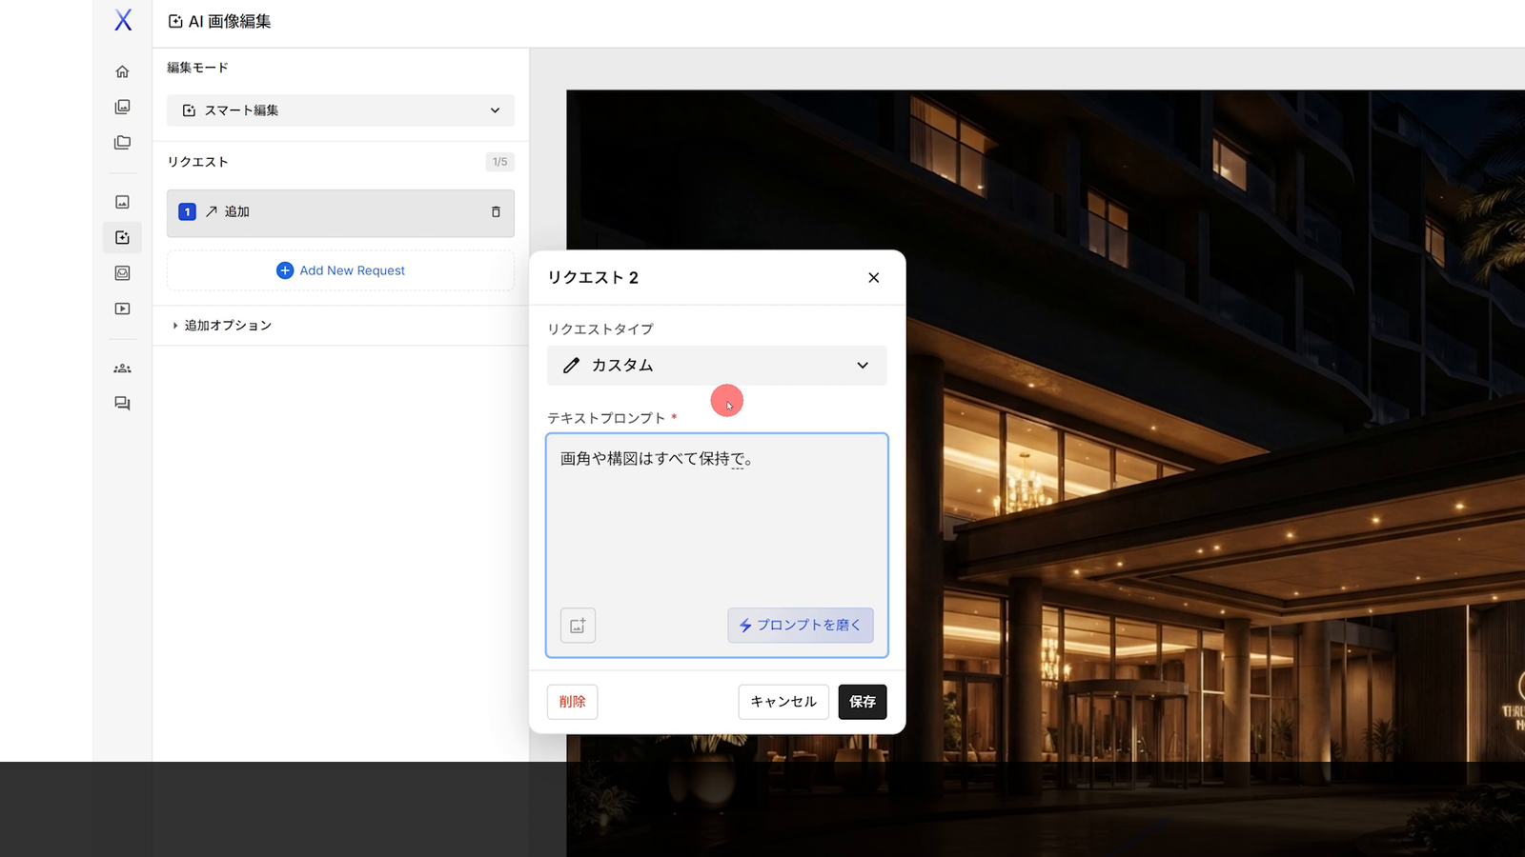
Task: Click the AI 画像編集 header icon
Action: 175,21
